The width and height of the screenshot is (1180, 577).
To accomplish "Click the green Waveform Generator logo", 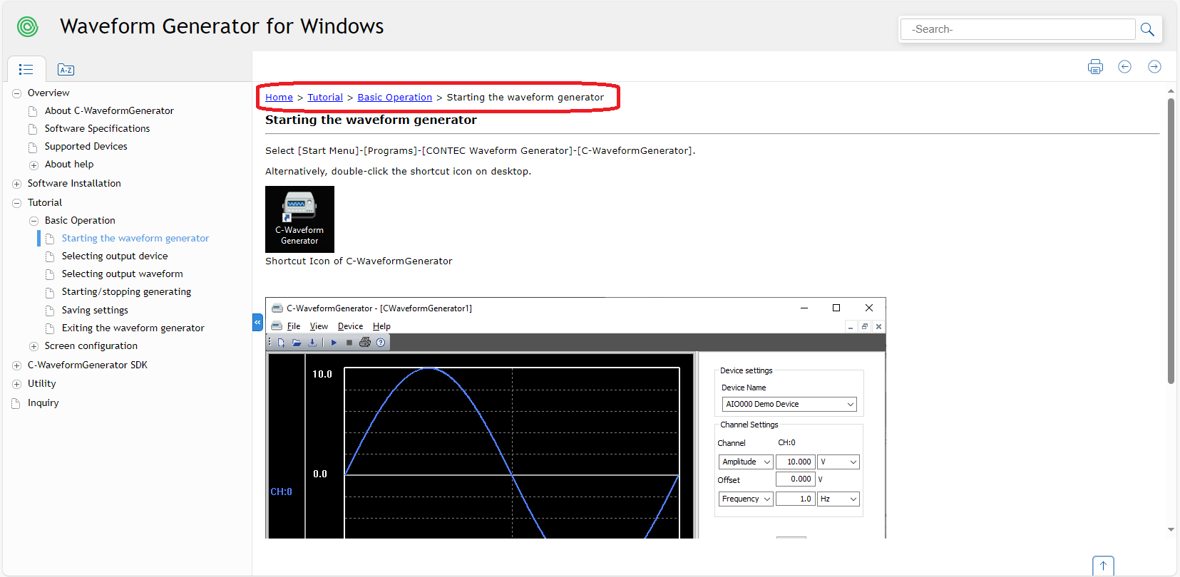I will point(28,27).
